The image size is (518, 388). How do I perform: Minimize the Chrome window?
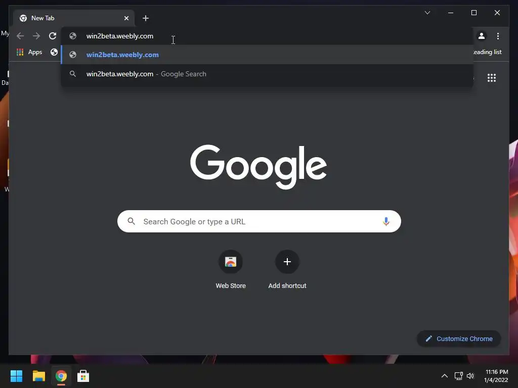pyautogui.click(x=451, y=13)
